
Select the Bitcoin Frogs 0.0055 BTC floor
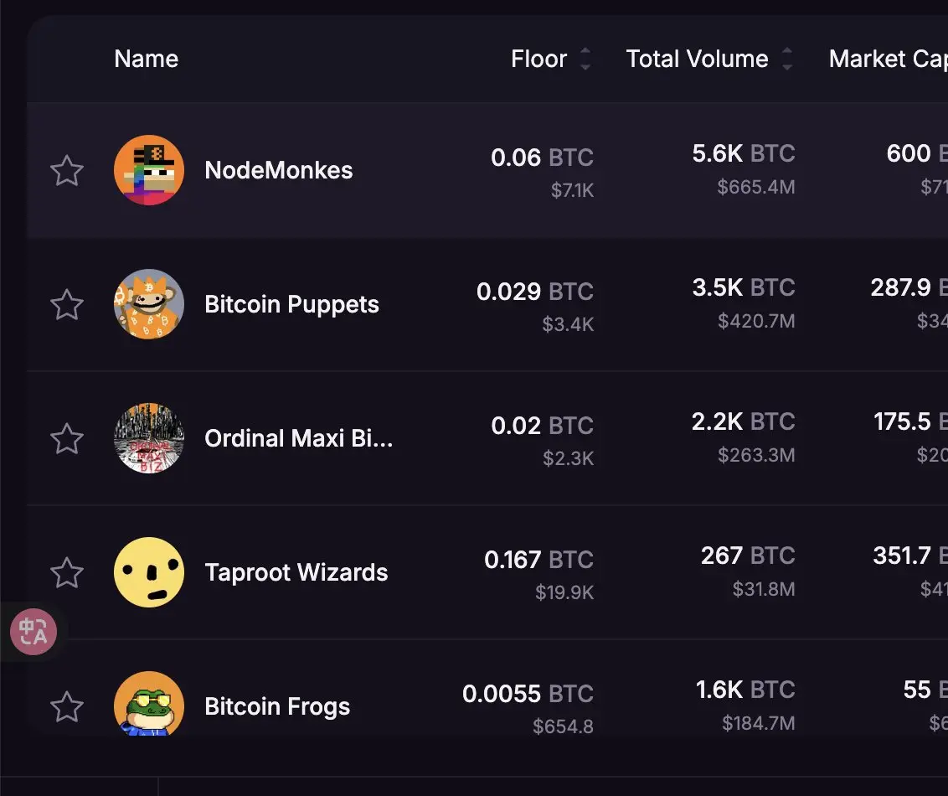point(528,693)
